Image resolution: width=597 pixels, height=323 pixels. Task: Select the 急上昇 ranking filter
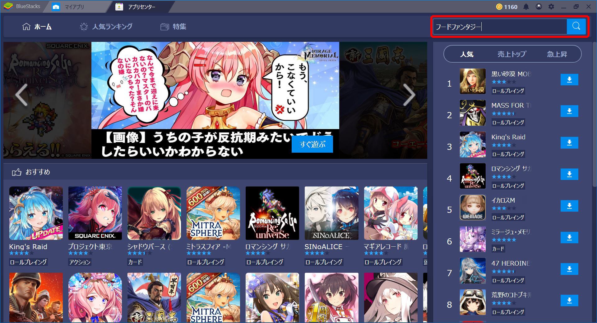[557, 54]
